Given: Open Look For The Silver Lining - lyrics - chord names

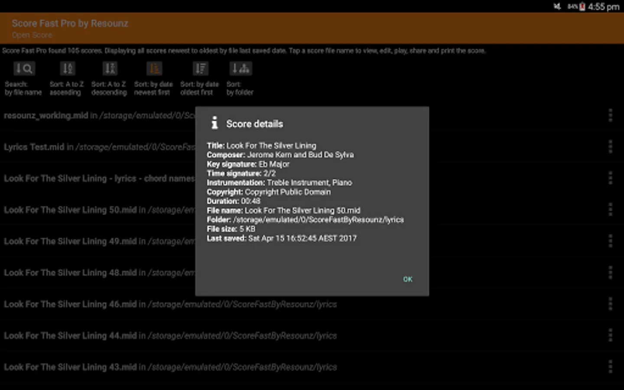Looking at the screenshot, I should pyautogui.click(x=99, y=179).
